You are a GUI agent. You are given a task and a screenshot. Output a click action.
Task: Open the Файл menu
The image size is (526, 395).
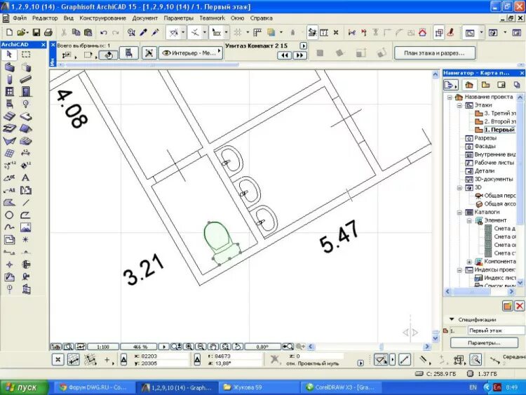click(20, 18)
